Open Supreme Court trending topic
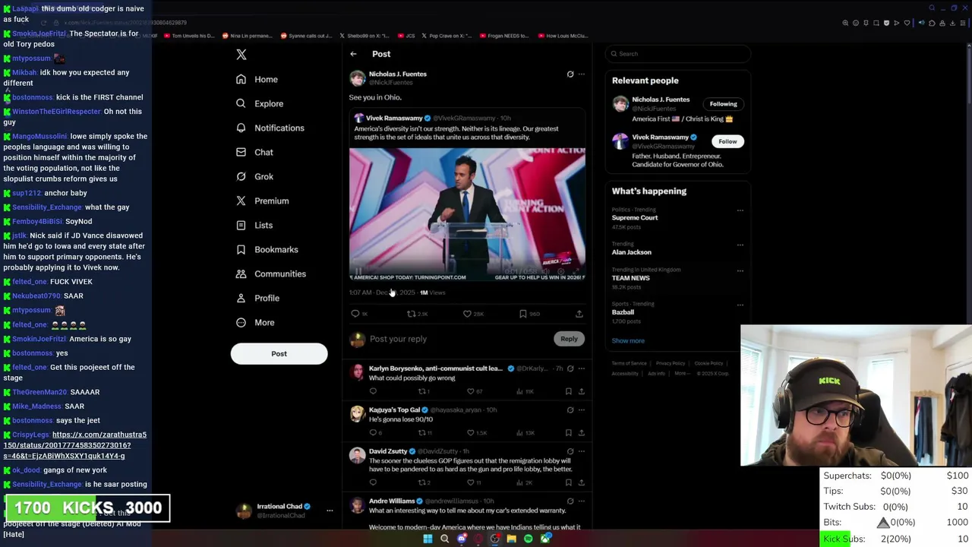972x547 pixels. pyautogui.click(x=635, y=218)
